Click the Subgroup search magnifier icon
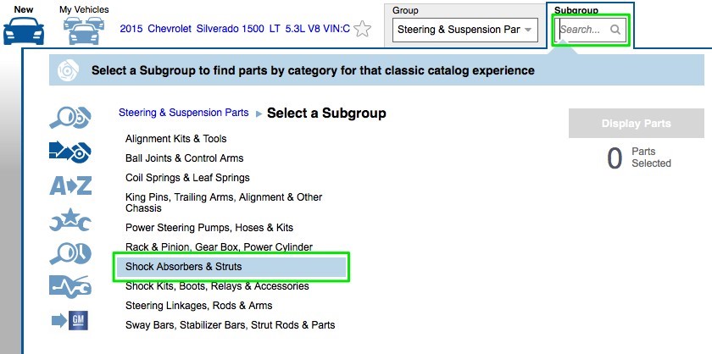 (615, 30)
